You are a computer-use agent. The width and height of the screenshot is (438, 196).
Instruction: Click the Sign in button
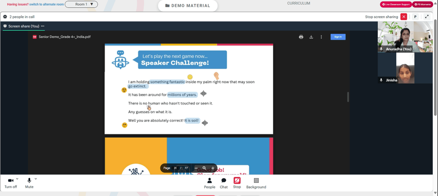point(338,37)
